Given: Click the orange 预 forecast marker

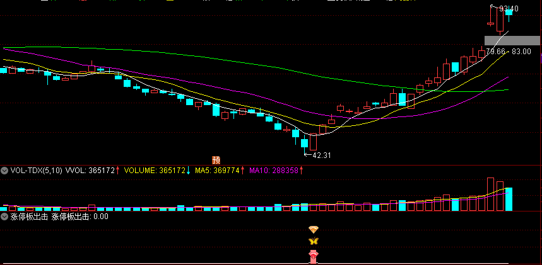Looking at the screenshot, I should [216, 160].
